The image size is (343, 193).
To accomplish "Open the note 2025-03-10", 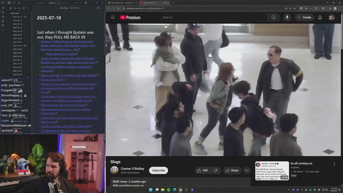I will (x=17, y=56).
